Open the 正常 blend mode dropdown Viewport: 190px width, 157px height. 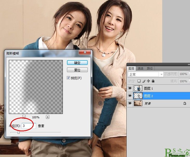pyautogui.click(x=146, y=74)
